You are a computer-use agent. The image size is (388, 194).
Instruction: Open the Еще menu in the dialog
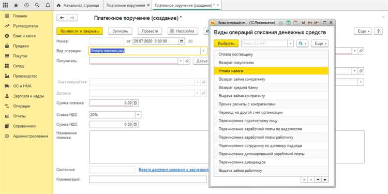(320, 43)
